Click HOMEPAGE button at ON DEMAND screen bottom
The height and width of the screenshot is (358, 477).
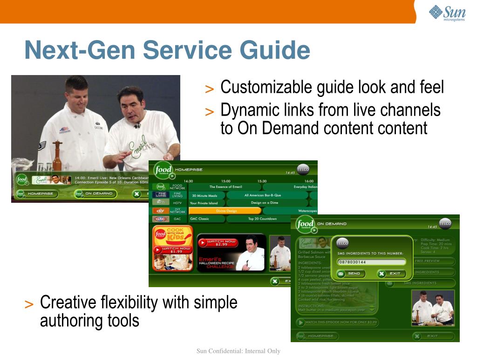point(317,336)
